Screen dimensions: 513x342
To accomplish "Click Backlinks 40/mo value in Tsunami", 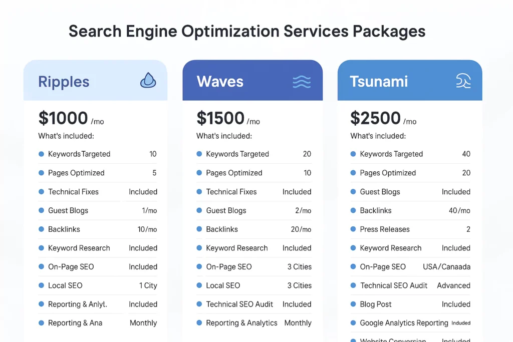I will tap(460, 211).
